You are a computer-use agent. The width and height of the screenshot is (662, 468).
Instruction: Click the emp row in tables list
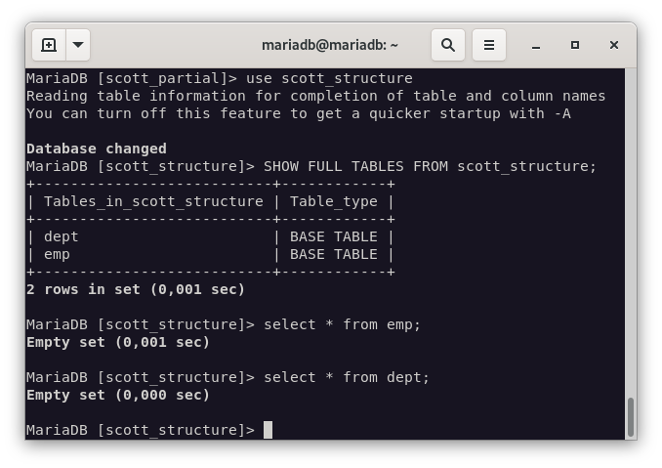coord(57,254)
